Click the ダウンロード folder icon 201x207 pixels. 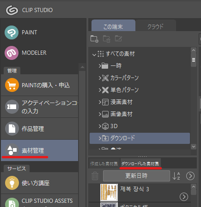tap(105, 138)
